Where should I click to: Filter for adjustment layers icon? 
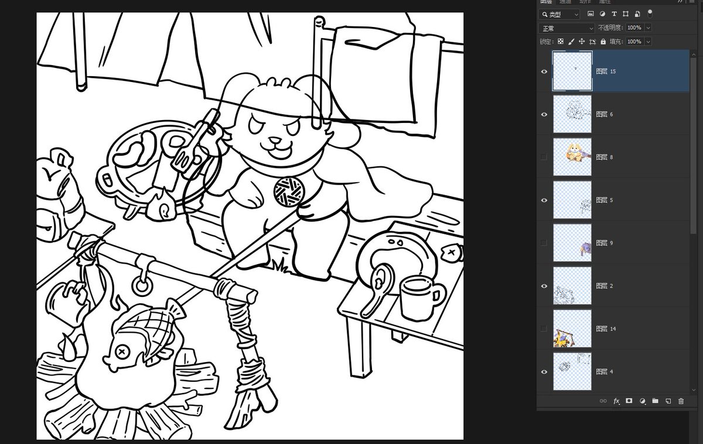pos(602,13)
